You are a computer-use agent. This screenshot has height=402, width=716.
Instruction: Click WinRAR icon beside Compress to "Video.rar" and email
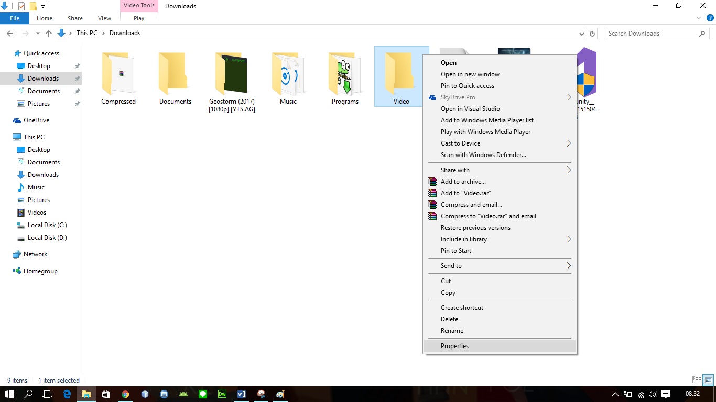click(x=432, y=216)
